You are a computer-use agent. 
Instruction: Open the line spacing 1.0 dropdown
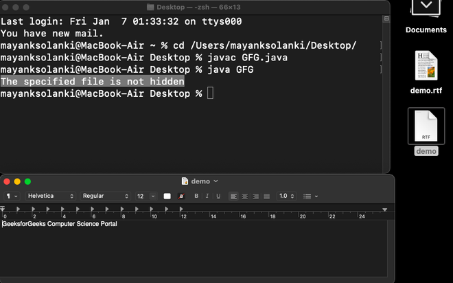coord(286,196)
